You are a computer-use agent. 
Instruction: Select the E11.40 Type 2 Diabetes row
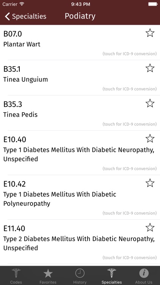click(80, 242)
